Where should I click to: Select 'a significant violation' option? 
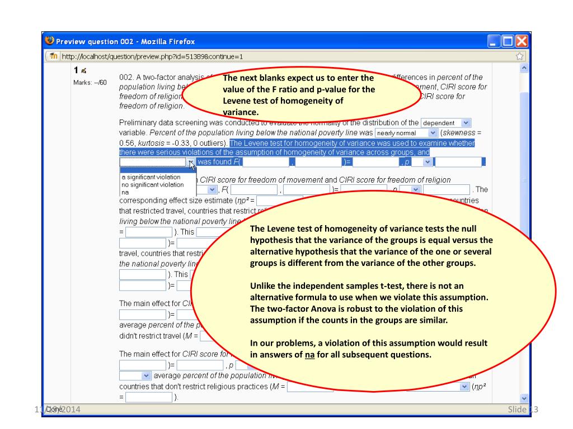pos(151,177)
